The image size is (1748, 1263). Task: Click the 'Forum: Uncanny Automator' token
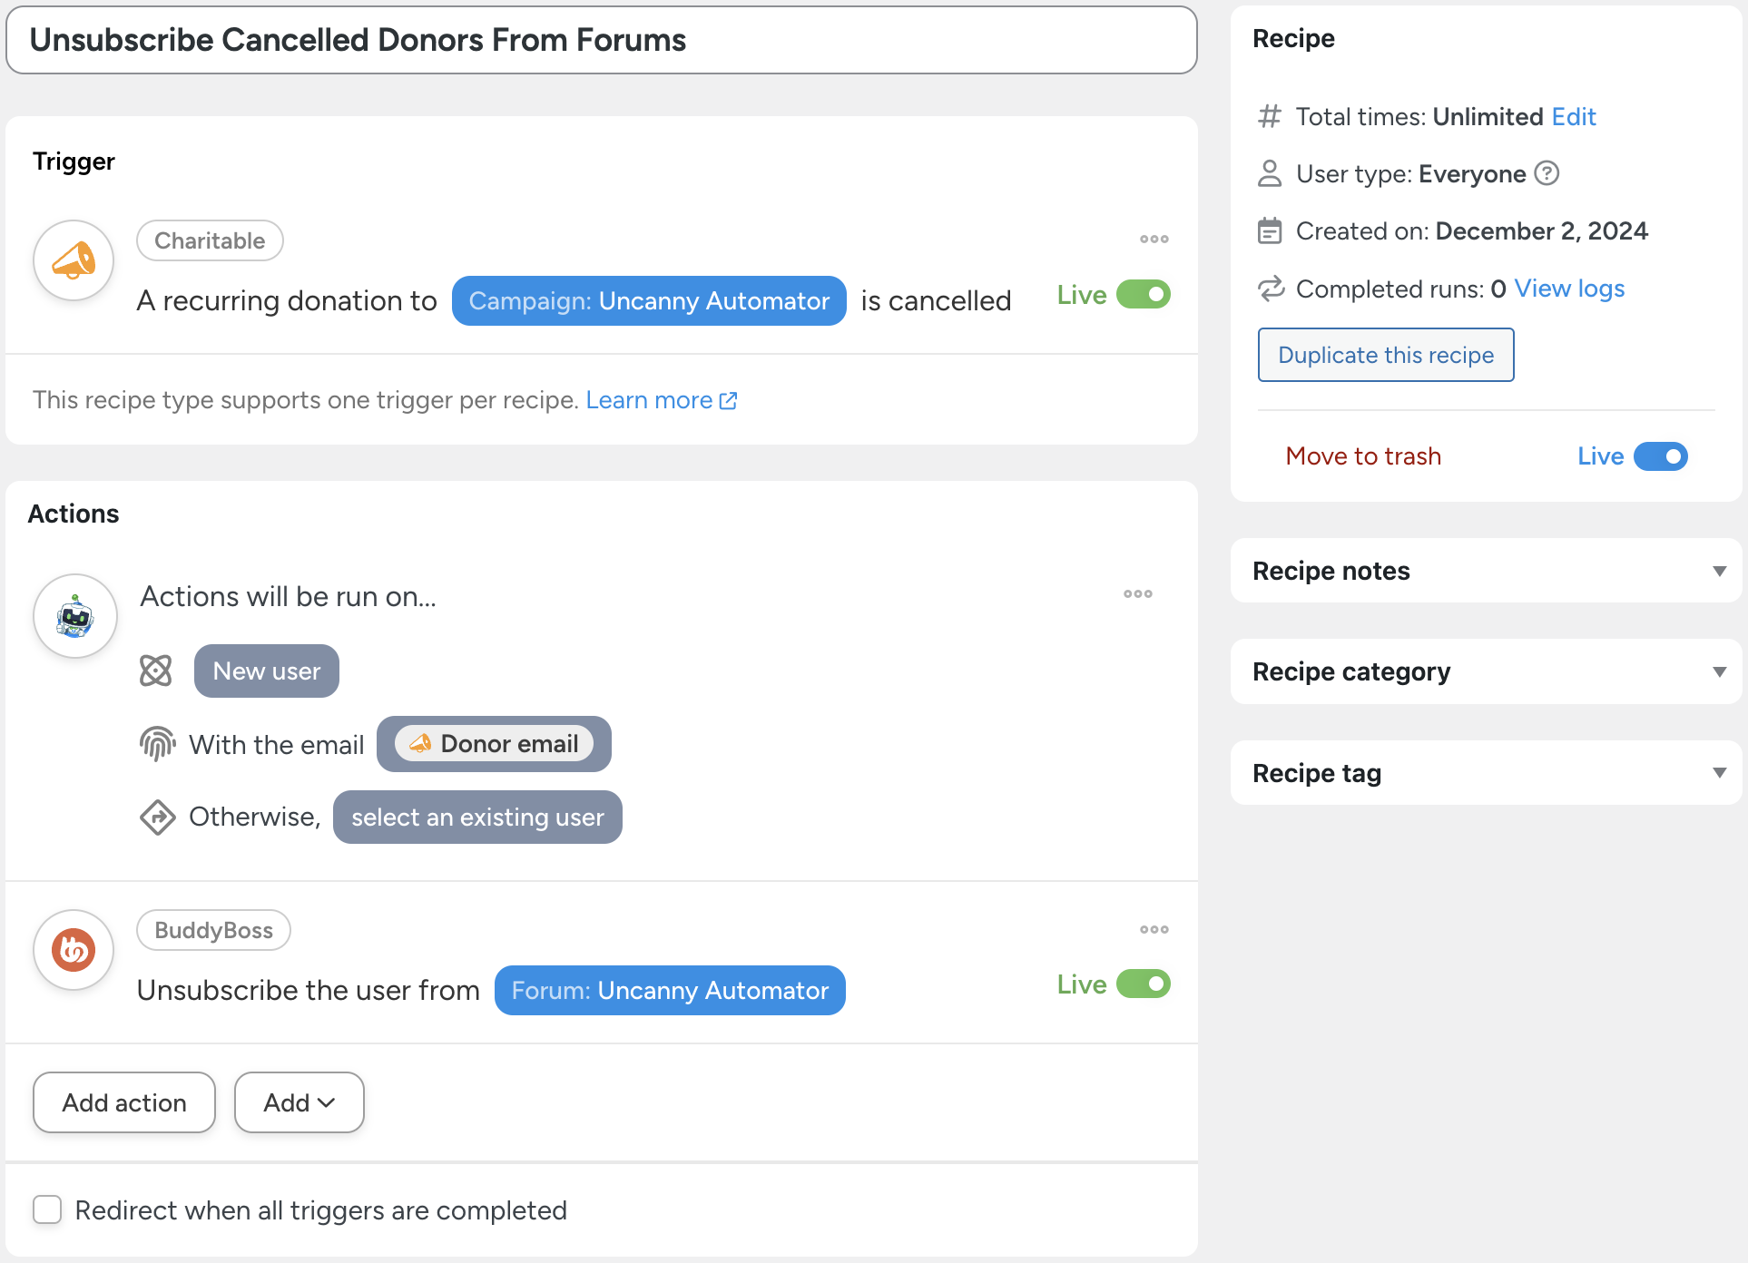tap(670, 991)
